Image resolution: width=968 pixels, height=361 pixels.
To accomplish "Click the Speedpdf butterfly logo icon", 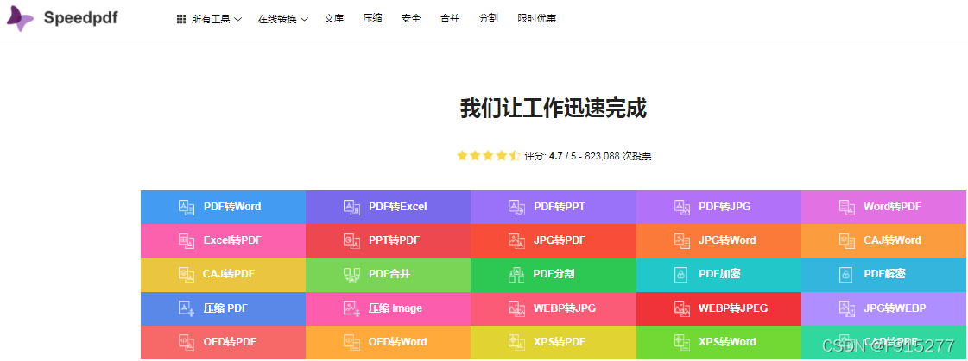I will (x=20, y=19).
